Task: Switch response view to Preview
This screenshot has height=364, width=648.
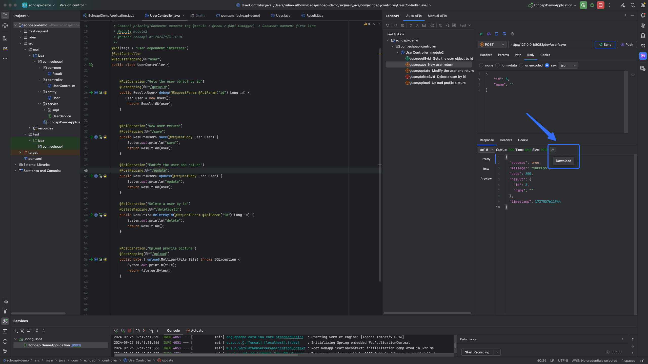Action: pos(486,179)
